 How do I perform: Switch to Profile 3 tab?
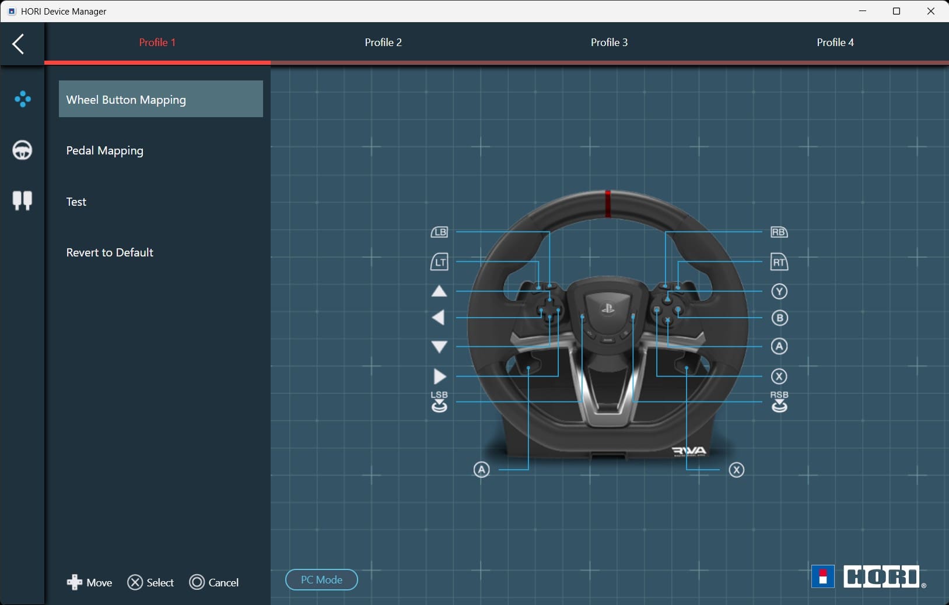click(609, 43)
